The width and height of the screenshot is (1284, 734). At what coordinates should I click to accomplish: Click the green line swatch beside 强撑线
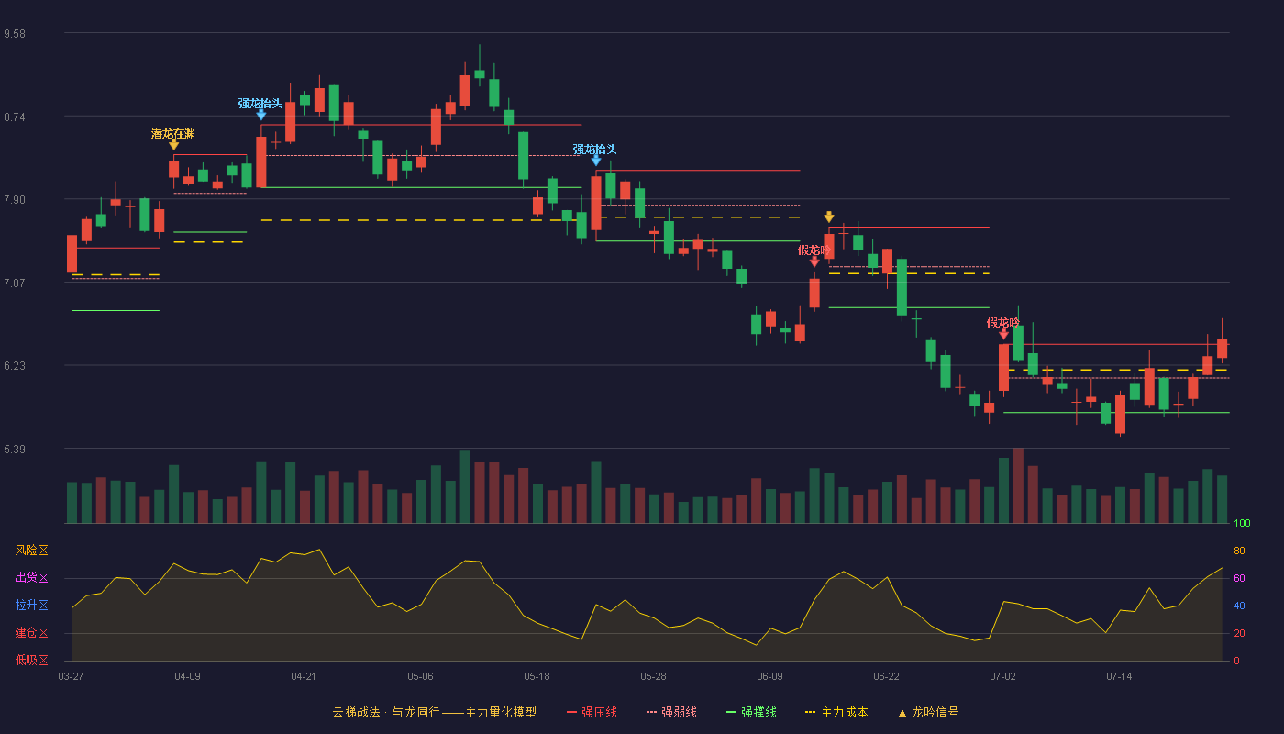[x=732, y=712]
